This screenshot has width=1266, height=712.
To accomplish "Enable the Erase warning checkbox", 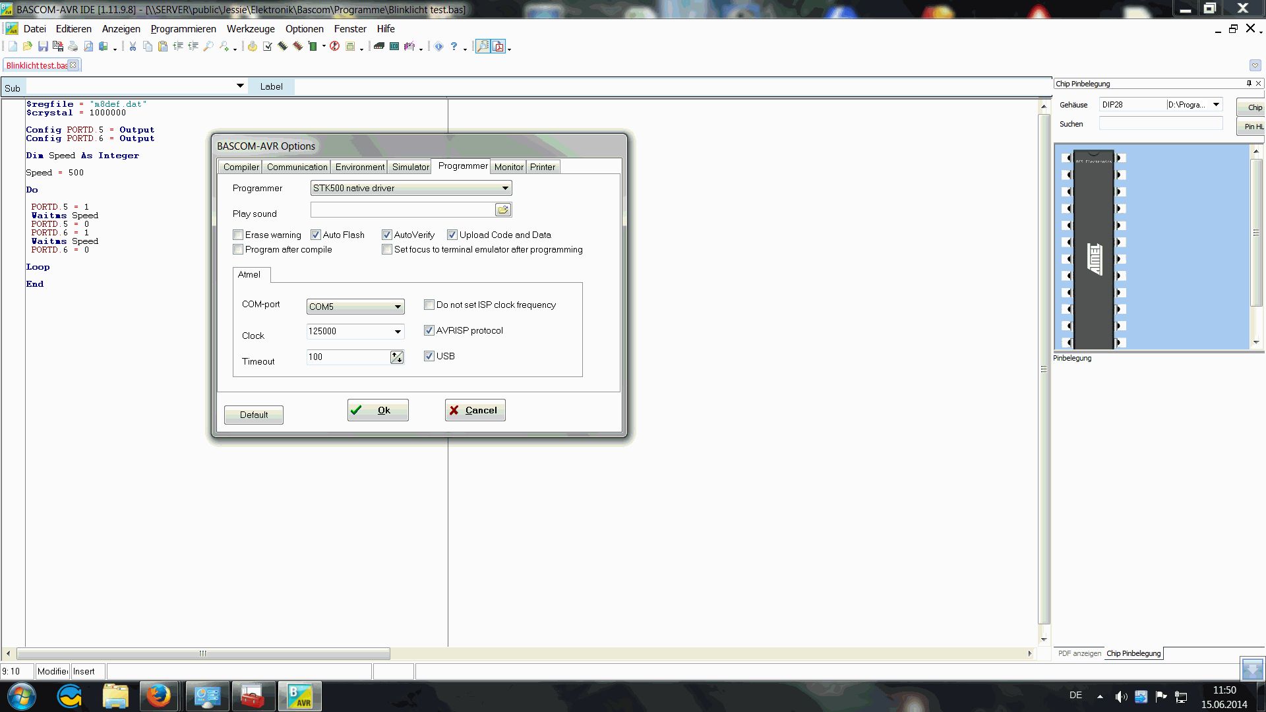I will 238,235.
